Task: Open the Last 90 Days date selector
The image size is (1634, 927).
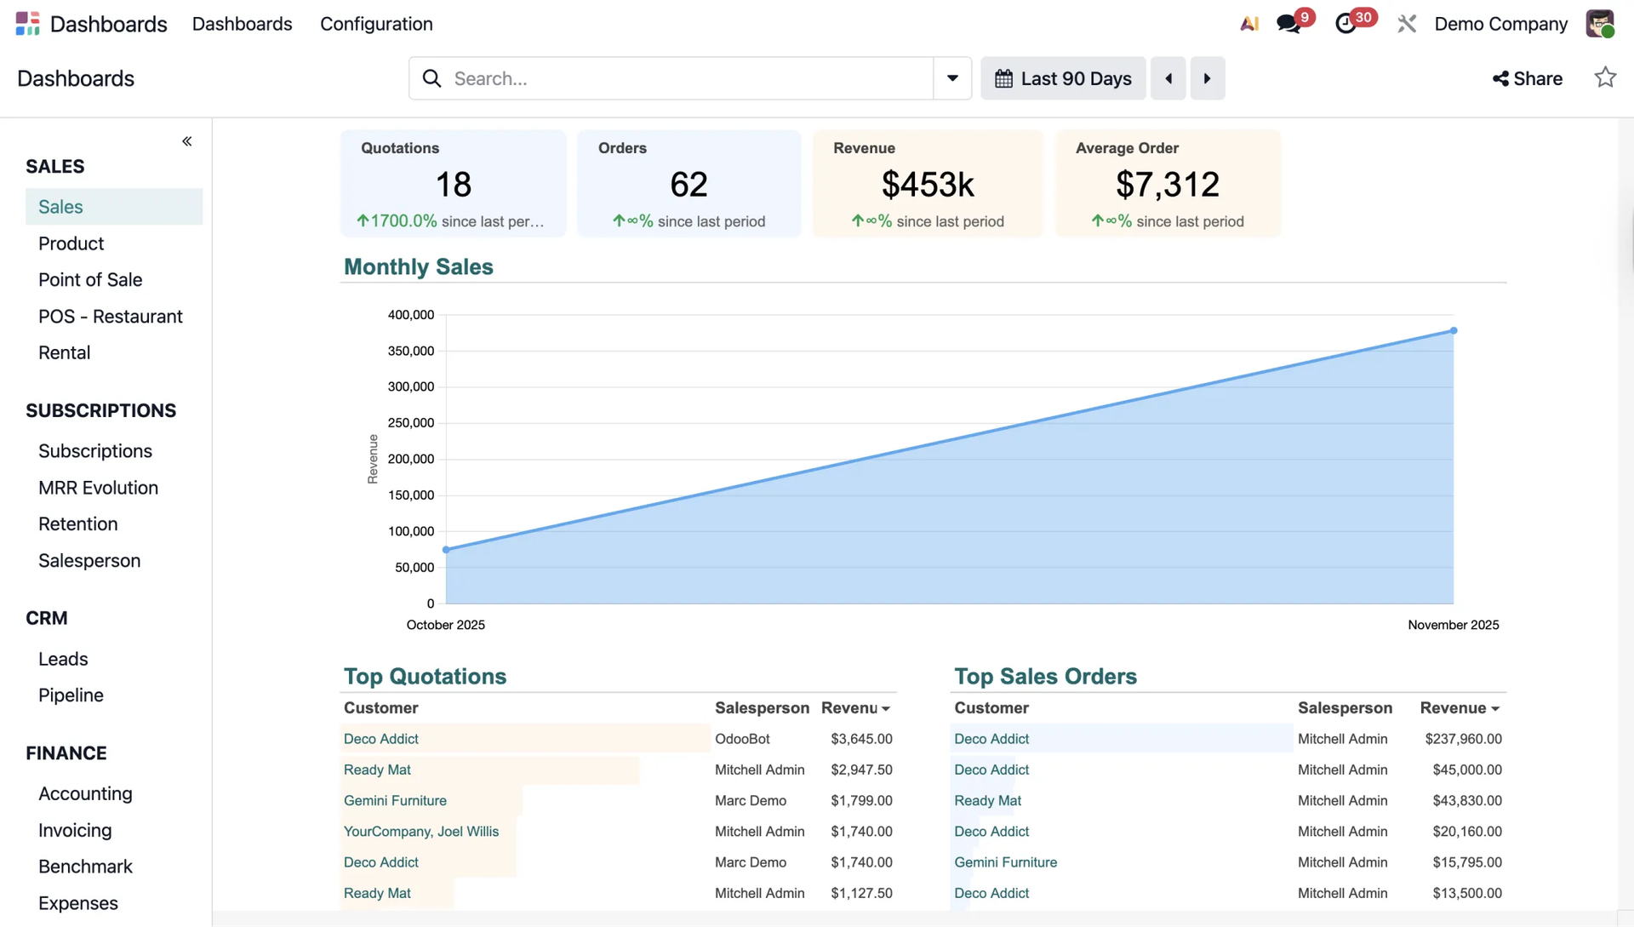Action: (x=1063, y=78)
